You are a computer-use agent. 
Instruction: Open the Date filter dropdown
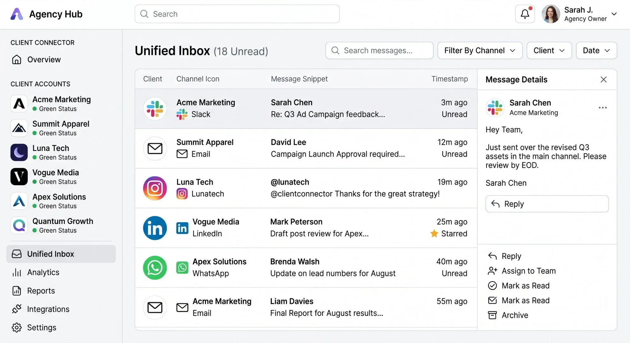coord(596,50)
